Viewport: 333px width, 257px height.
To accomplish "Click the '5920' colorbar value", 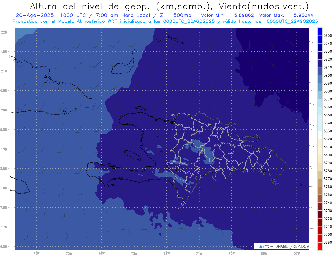I will (x=328, y=59).
